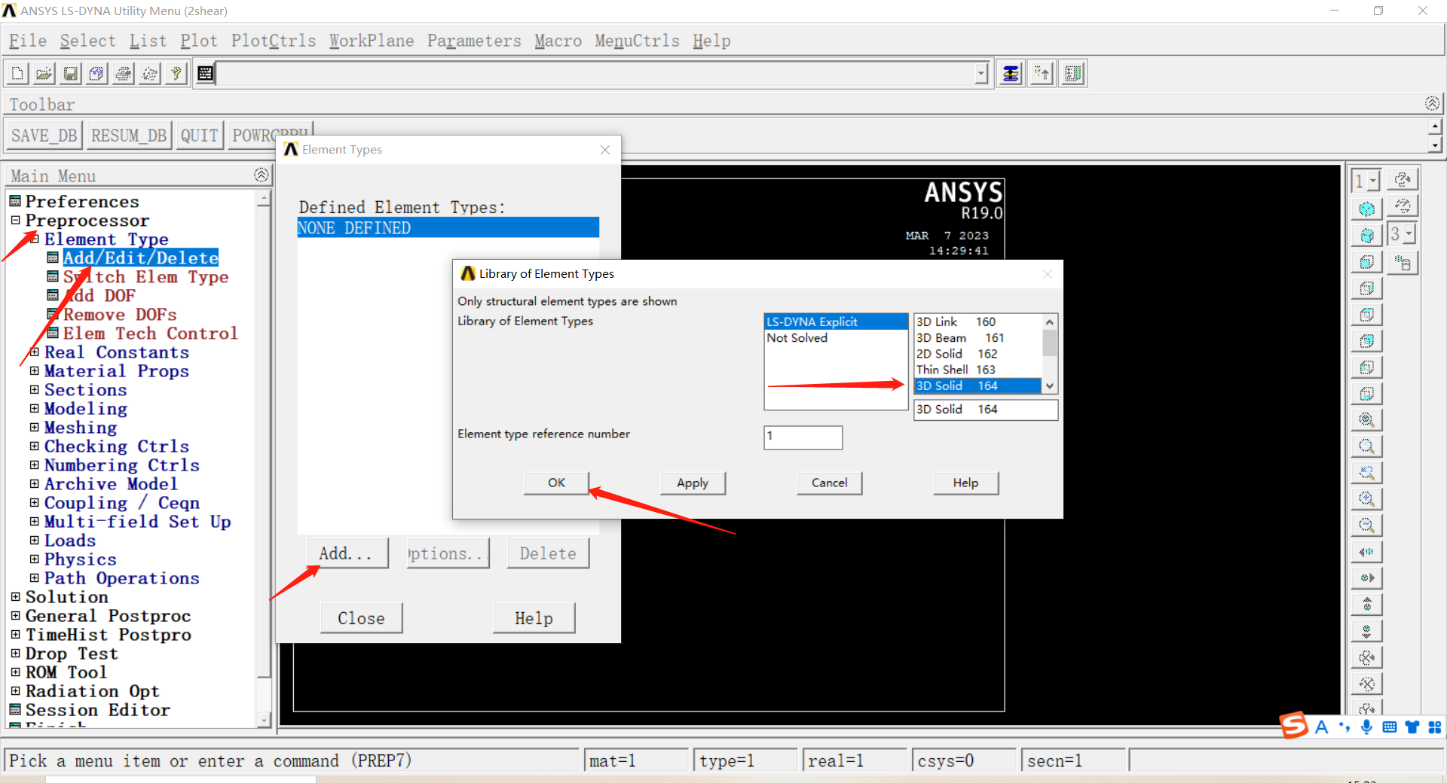Click the Sogou input method S logo
Image resolution: width=1447 pixels, height=783 pixels.
1294,726
